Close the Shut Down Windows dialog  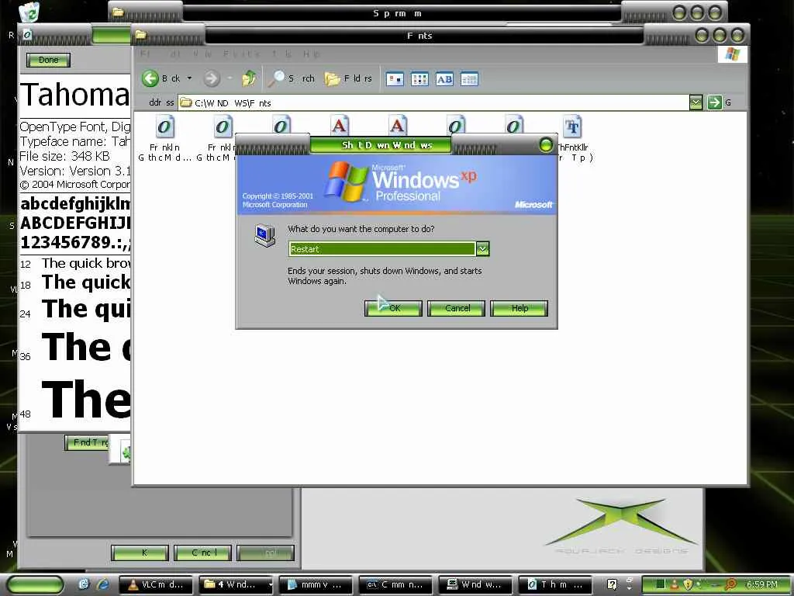coord(546,145)
